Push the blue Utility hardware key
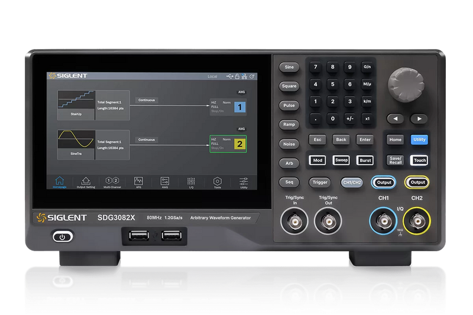473x315 pixels. point(419,139)
